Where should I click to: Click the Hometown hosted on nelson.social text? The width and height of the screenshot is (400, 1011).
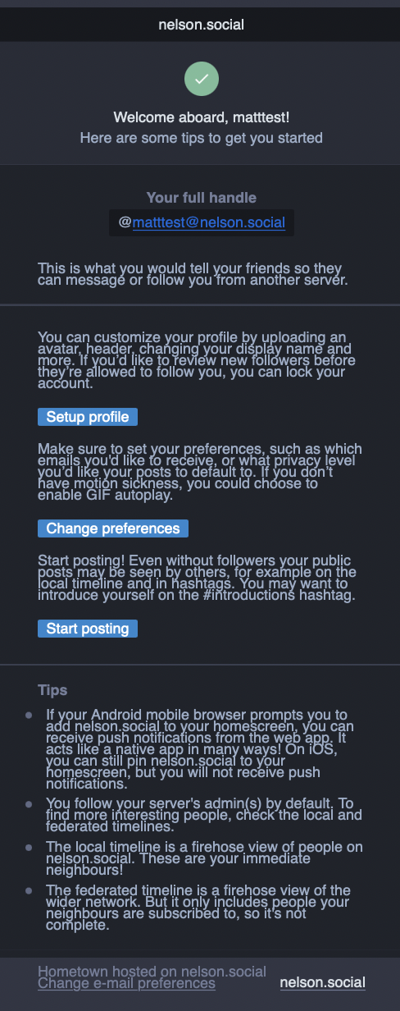152,972
